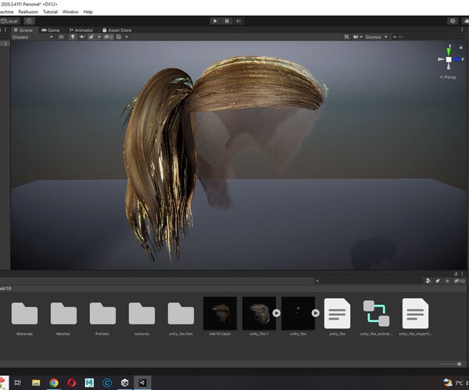
Task: Toggle 2D view mode
Action: (x=61, y=37)
